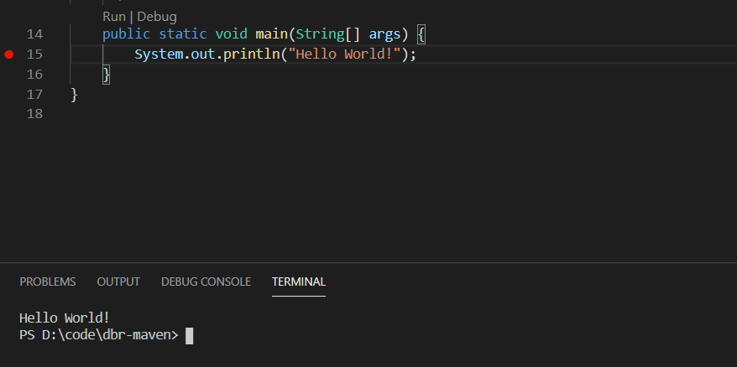
Task: Select line 17 via its line number
Action: click(34, 95)
